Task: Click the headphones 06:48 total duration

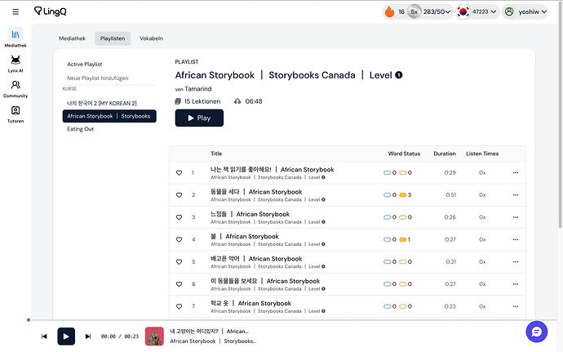Action: point(248,101)
